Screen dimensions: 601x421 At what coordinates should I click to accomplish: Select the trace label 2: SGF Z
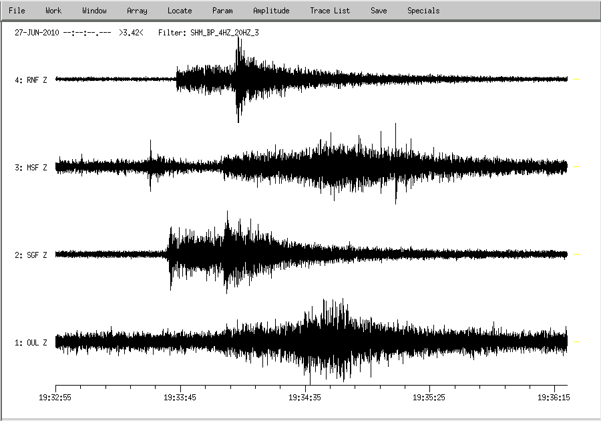(31, 255)
